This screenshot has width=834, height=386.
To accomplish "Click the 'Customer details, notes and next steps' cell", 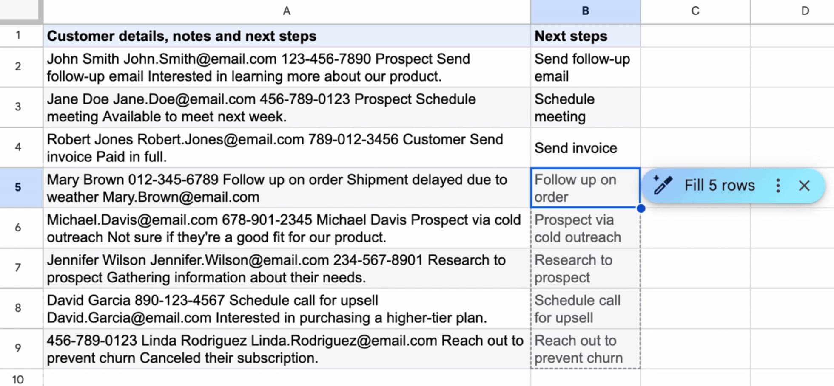I will 287,36.
